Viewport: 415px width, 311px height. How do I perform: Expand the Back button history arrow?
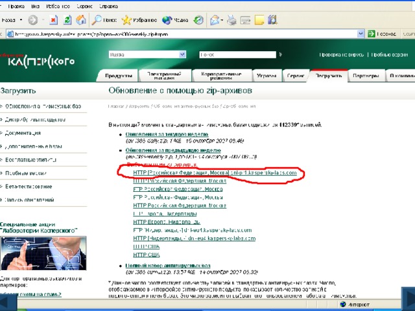pos(21,20)
